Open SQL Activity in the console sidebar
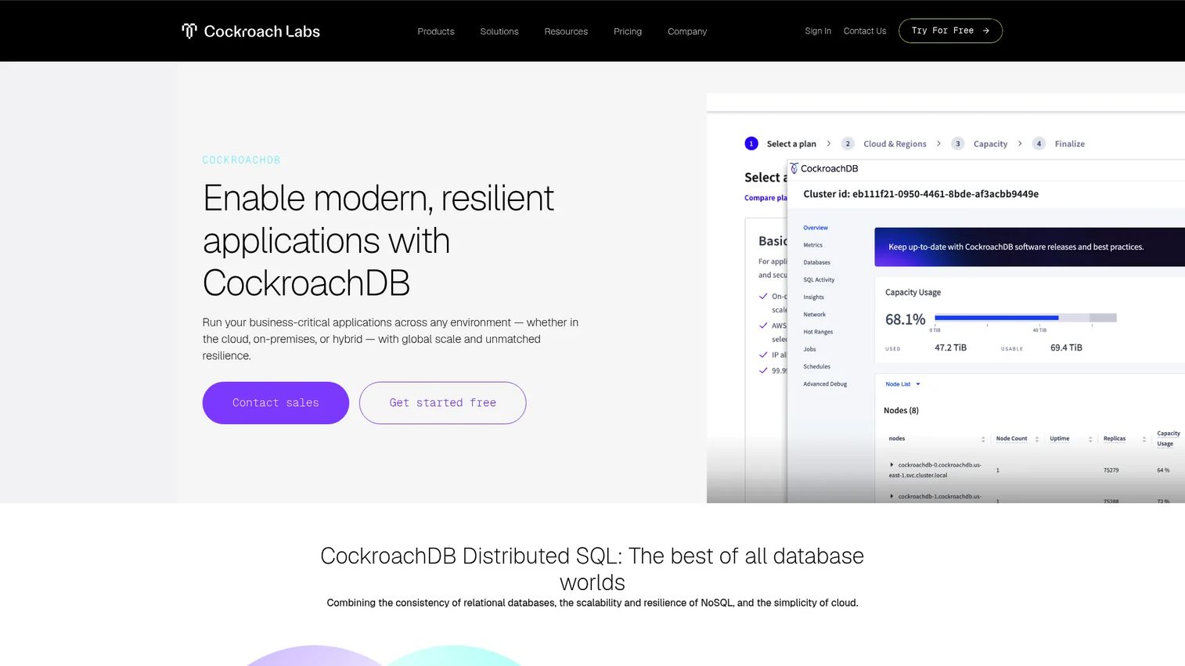Viewport: 1185px width, 666px height. 819,279
